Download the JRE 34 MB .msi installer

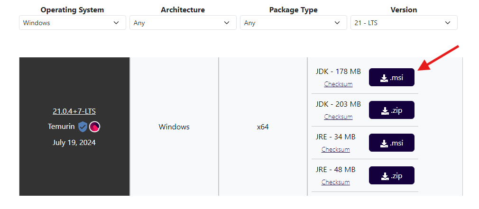pos(392,143)
